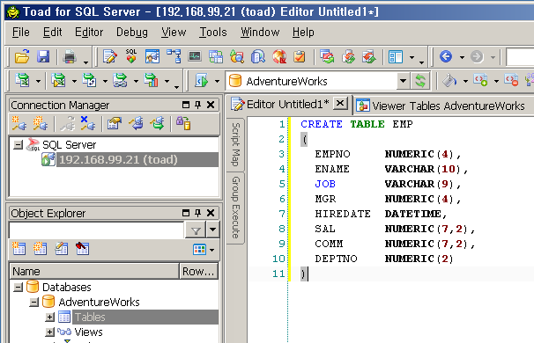
Task: Open the Object Explorer view-mode dropdown
Action: point(212,250)
